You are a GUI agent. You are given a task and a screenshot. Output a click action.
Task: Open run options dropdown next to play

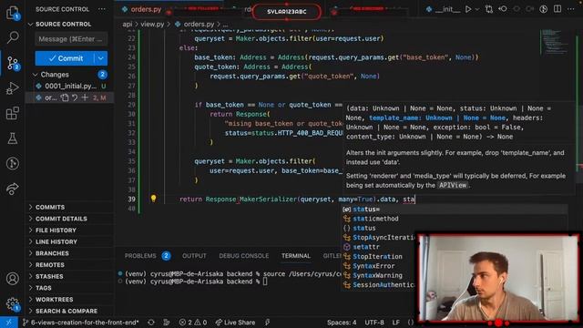pyautogui.click(x=477, y=9)
